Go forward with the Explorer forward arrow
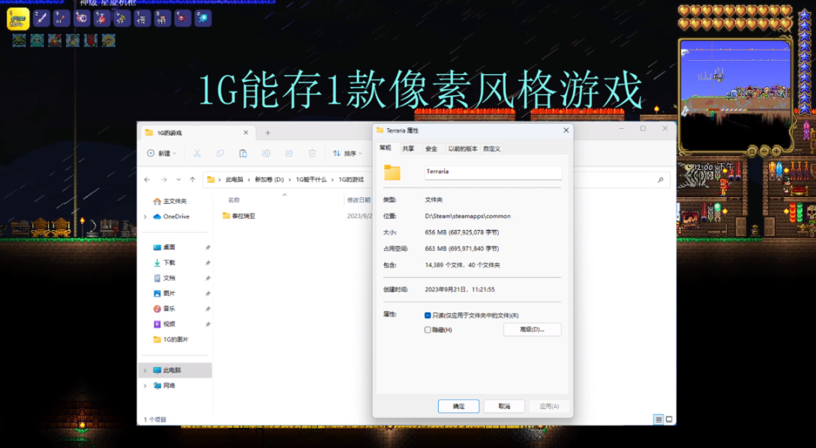The height and width of the screenshot is (448, 816). click(164, 180)
